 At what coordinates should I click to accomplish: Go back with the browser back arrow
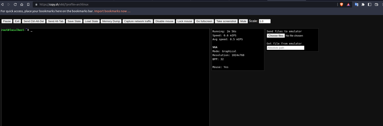[2, 4]
